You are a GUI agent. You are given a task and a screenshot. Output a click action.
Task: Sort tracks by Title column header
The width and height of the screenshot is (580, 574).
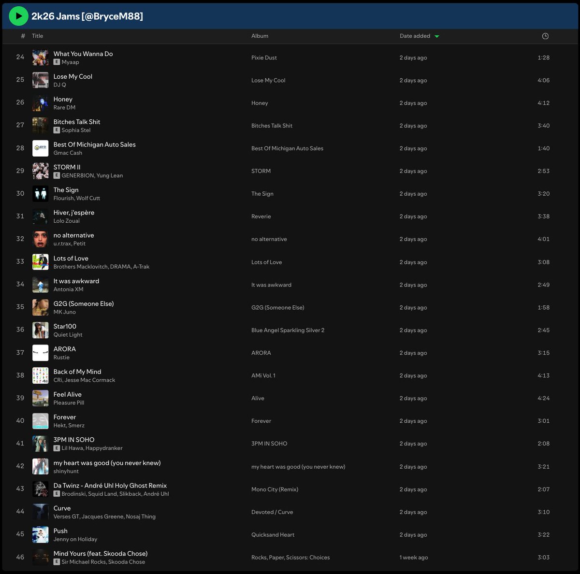point(37,36)
